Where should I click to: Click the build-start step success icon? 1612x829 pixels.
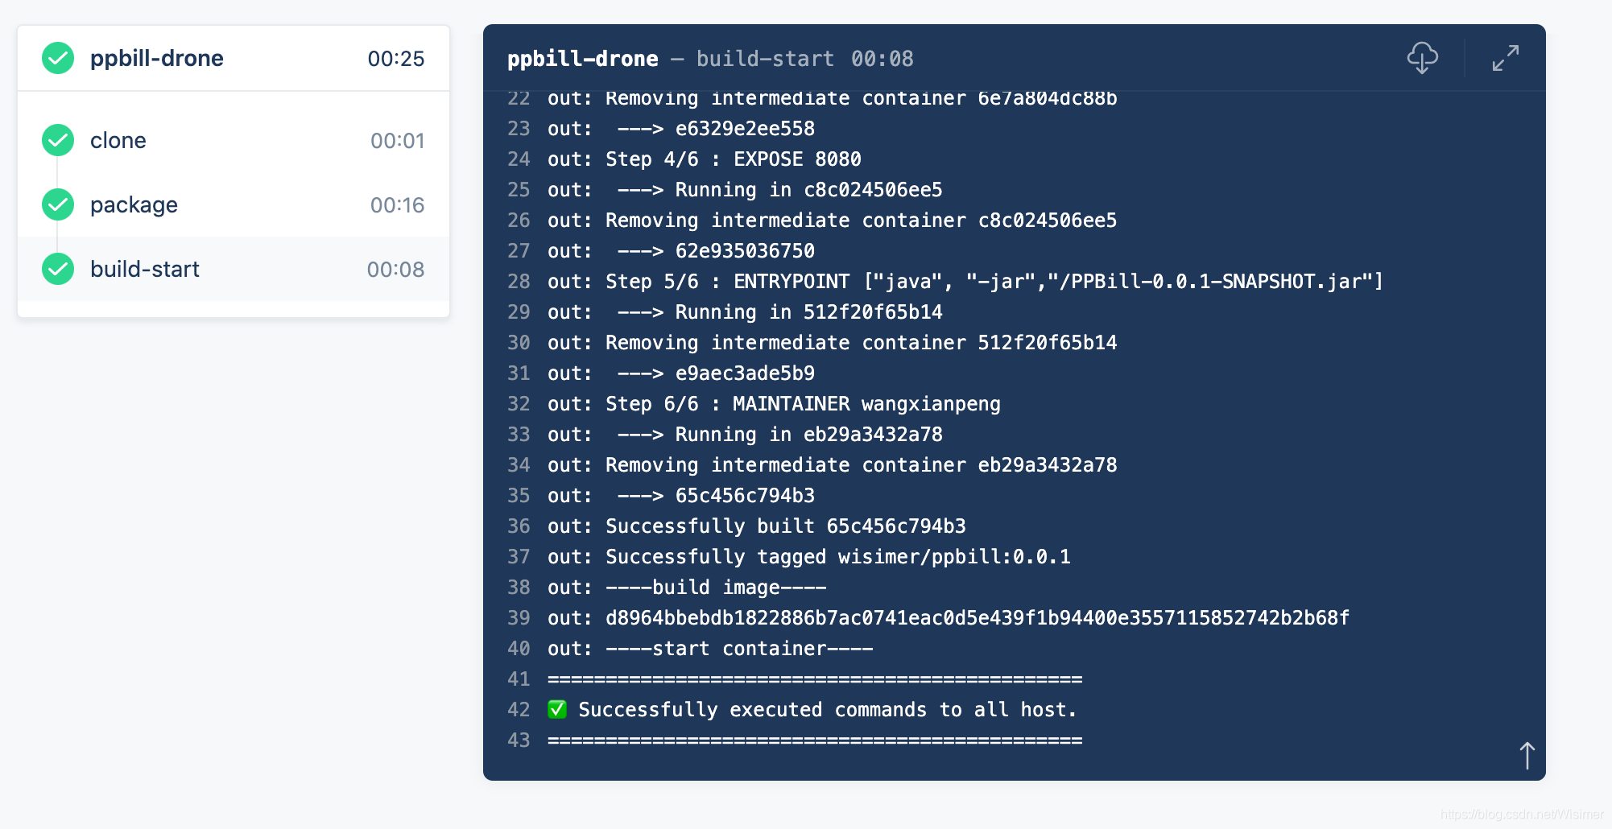58,269
